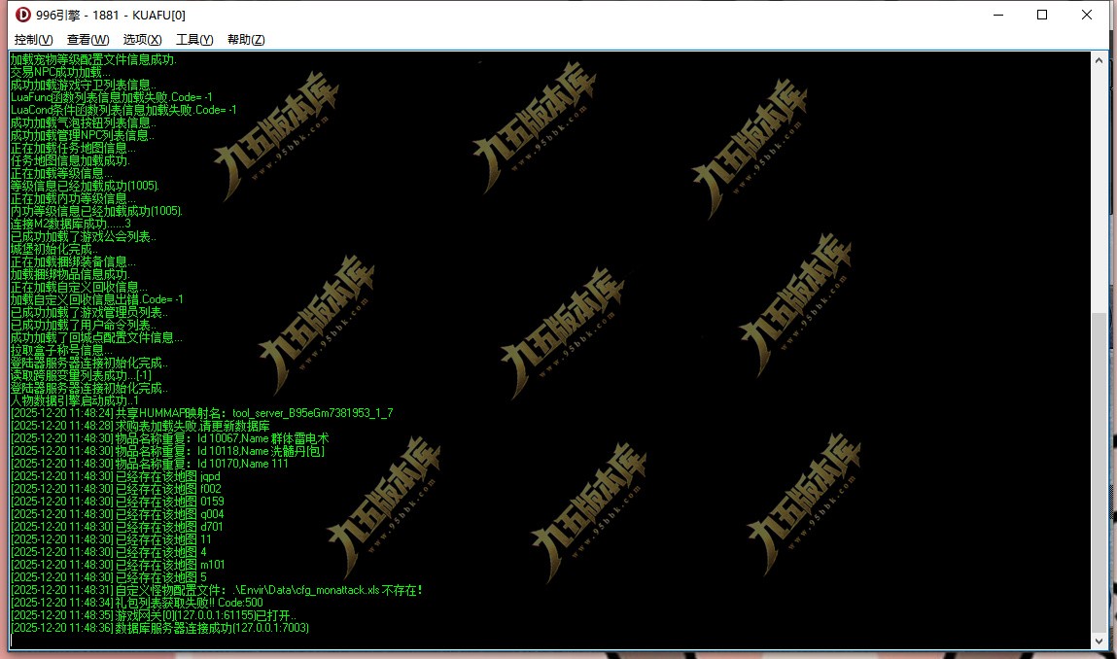
Task: Click line 已经存在该地图 q004
Action: pos(118,515)
